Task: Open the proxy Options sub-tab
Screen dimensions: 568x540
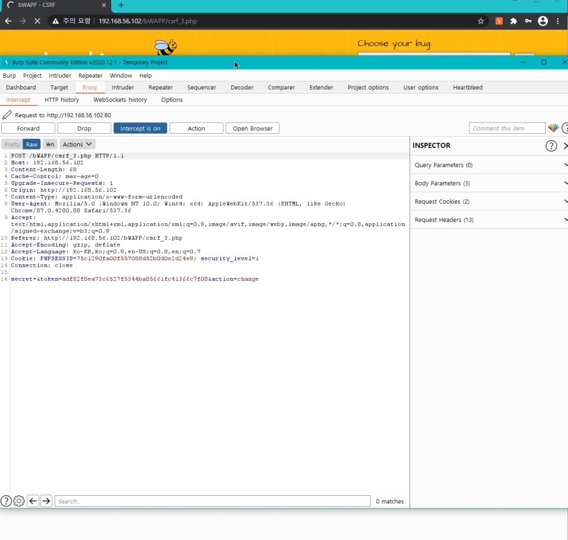Action: pyautogui.click(x=172, y=100)
